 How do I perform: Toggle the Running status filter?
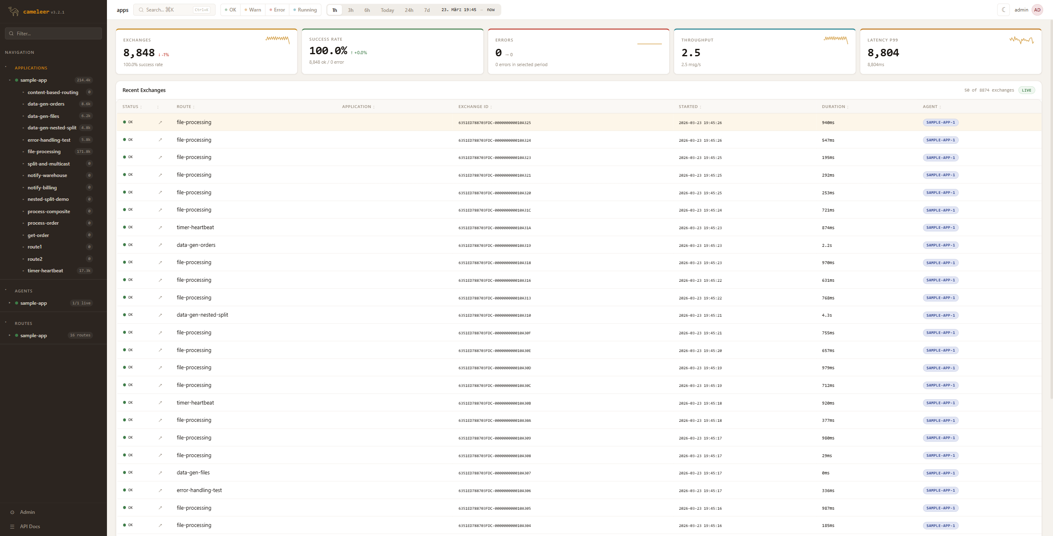coord(305,10)
